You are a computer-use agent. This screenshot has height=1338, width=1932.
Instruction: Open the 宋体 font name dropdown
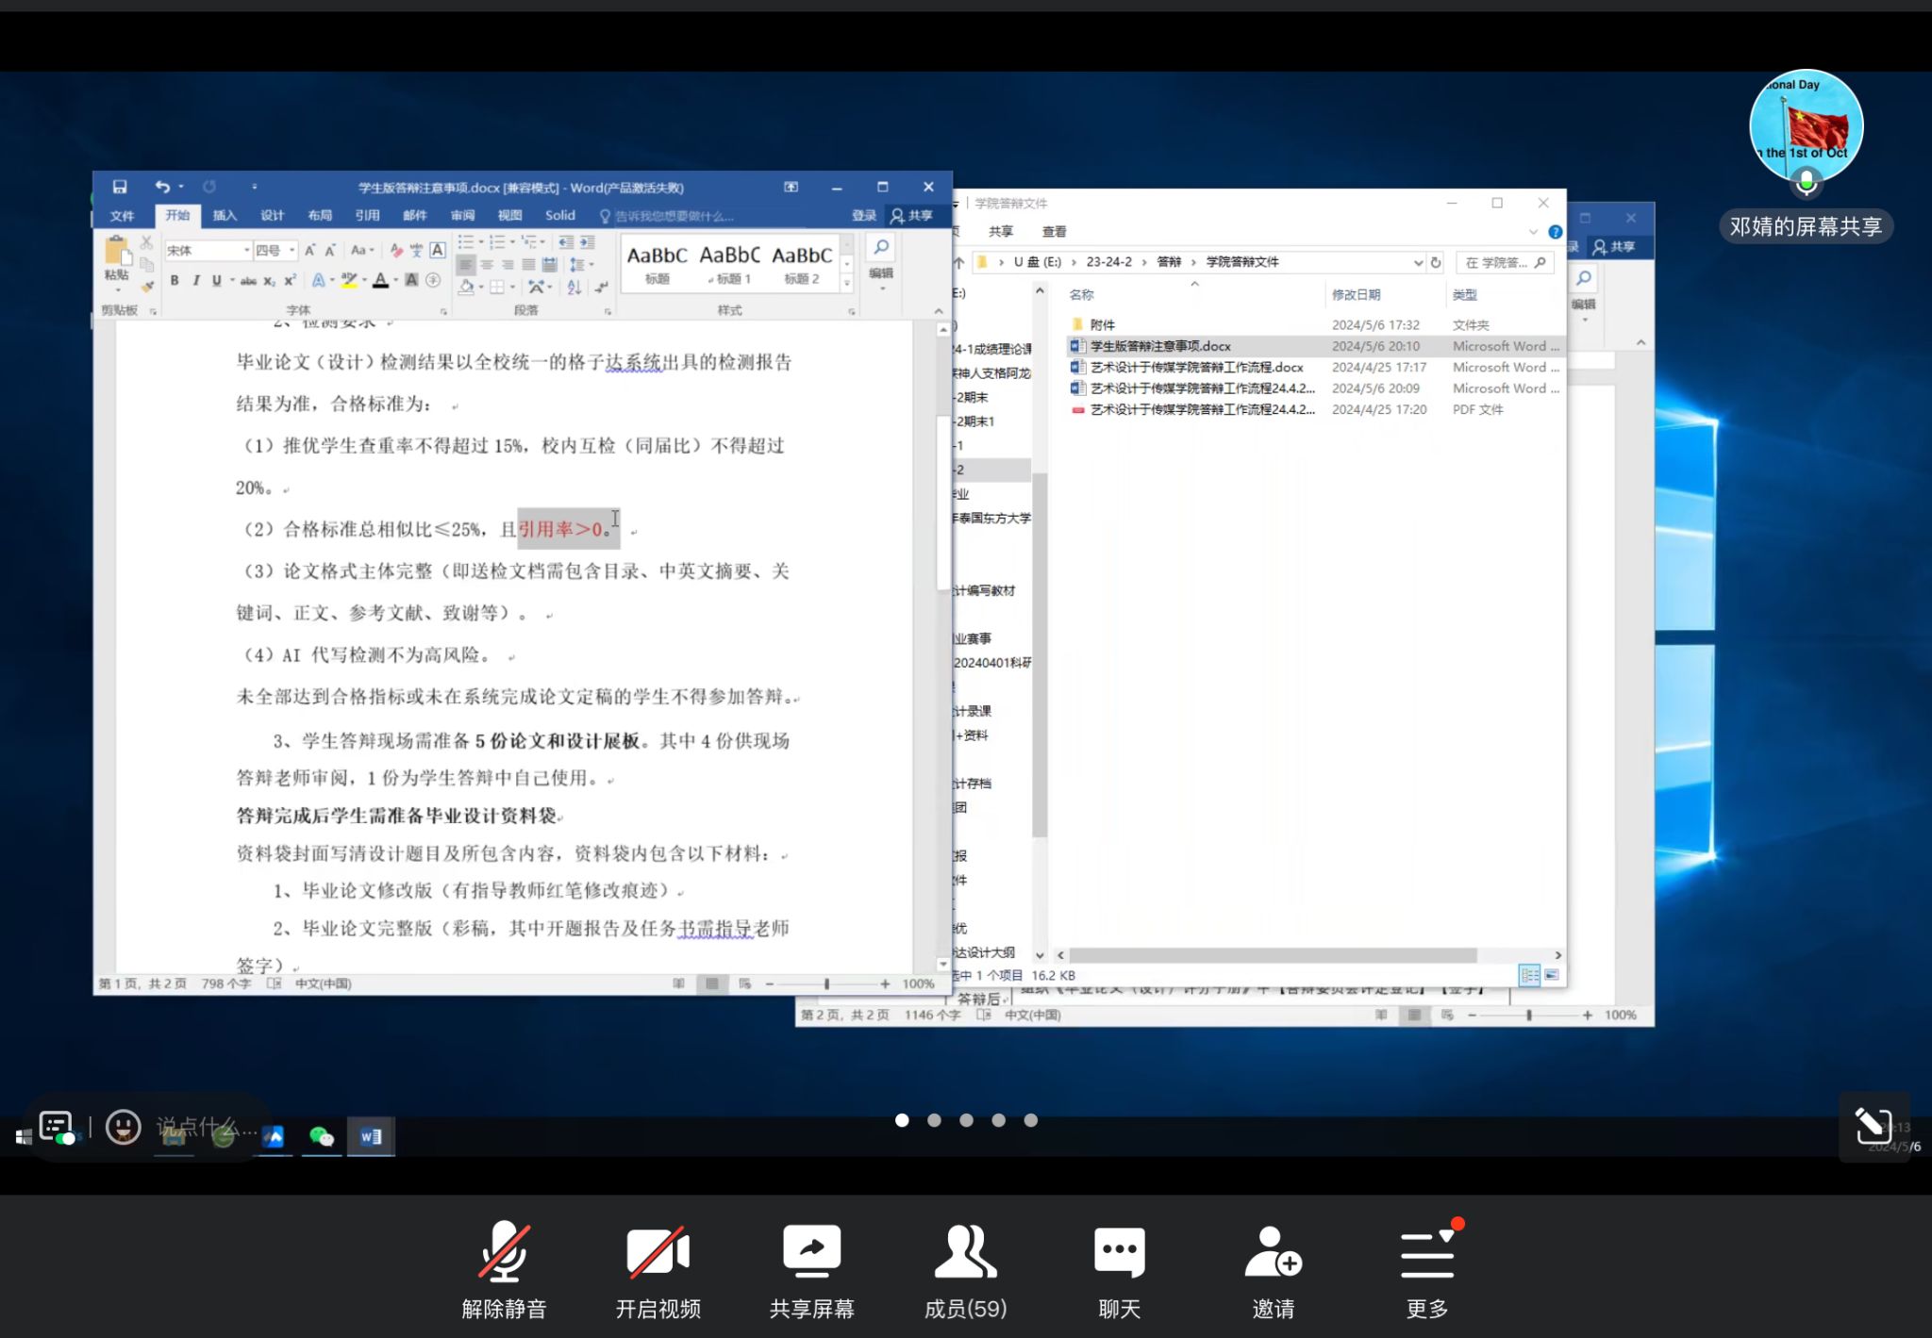[247, 251]
